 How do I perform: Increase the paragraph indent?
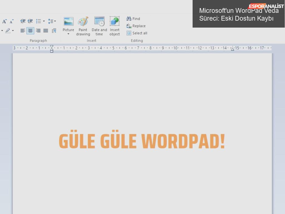click(30, 21)
